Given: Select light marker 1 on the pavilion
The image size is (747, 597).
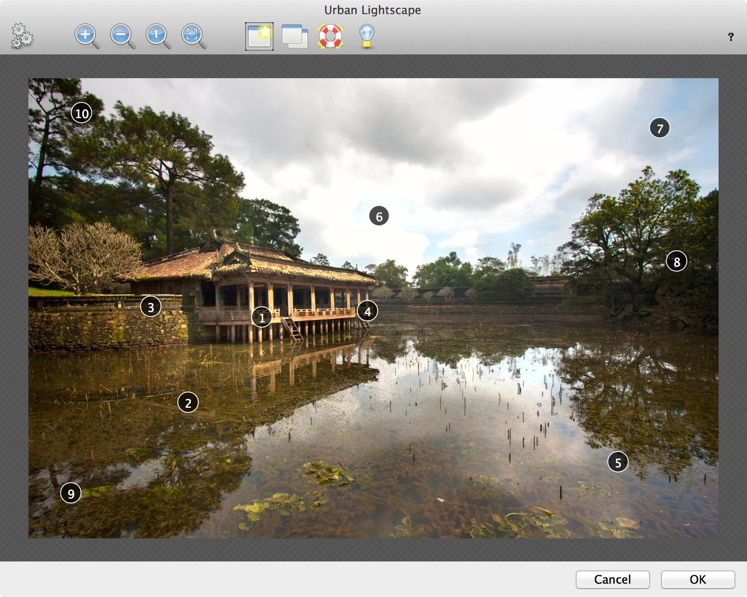Looking at the screenshot, I should click(262, 317).
